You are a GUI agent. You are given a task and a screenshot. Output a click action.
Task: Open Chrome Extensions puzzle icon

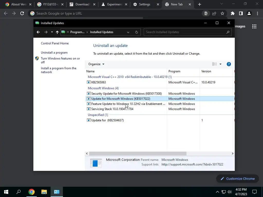pos(233,13)
